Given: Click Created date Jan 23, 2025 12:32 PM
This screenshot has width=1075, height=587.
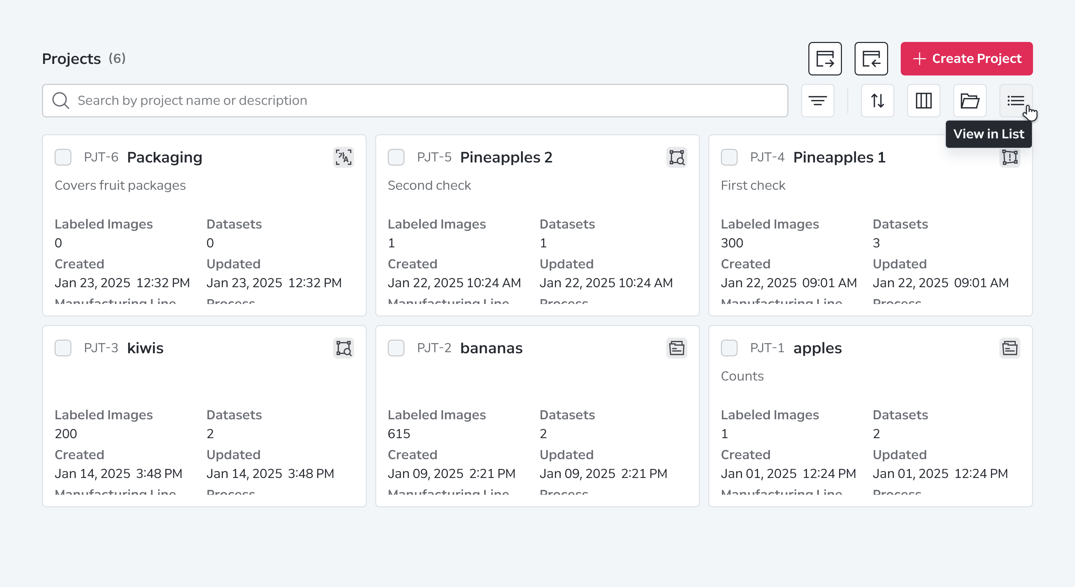Looking at the screenshot, I should click(x=122, y=283).
